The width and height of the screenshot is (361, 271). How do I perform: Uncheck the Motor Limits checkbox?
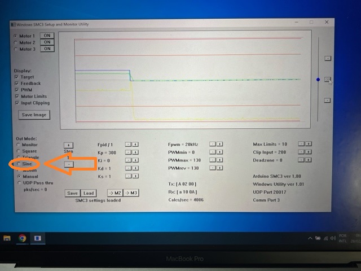(16, 96)
